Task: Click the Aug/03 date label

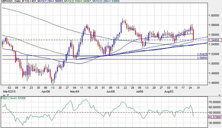Action: point(169,92)
